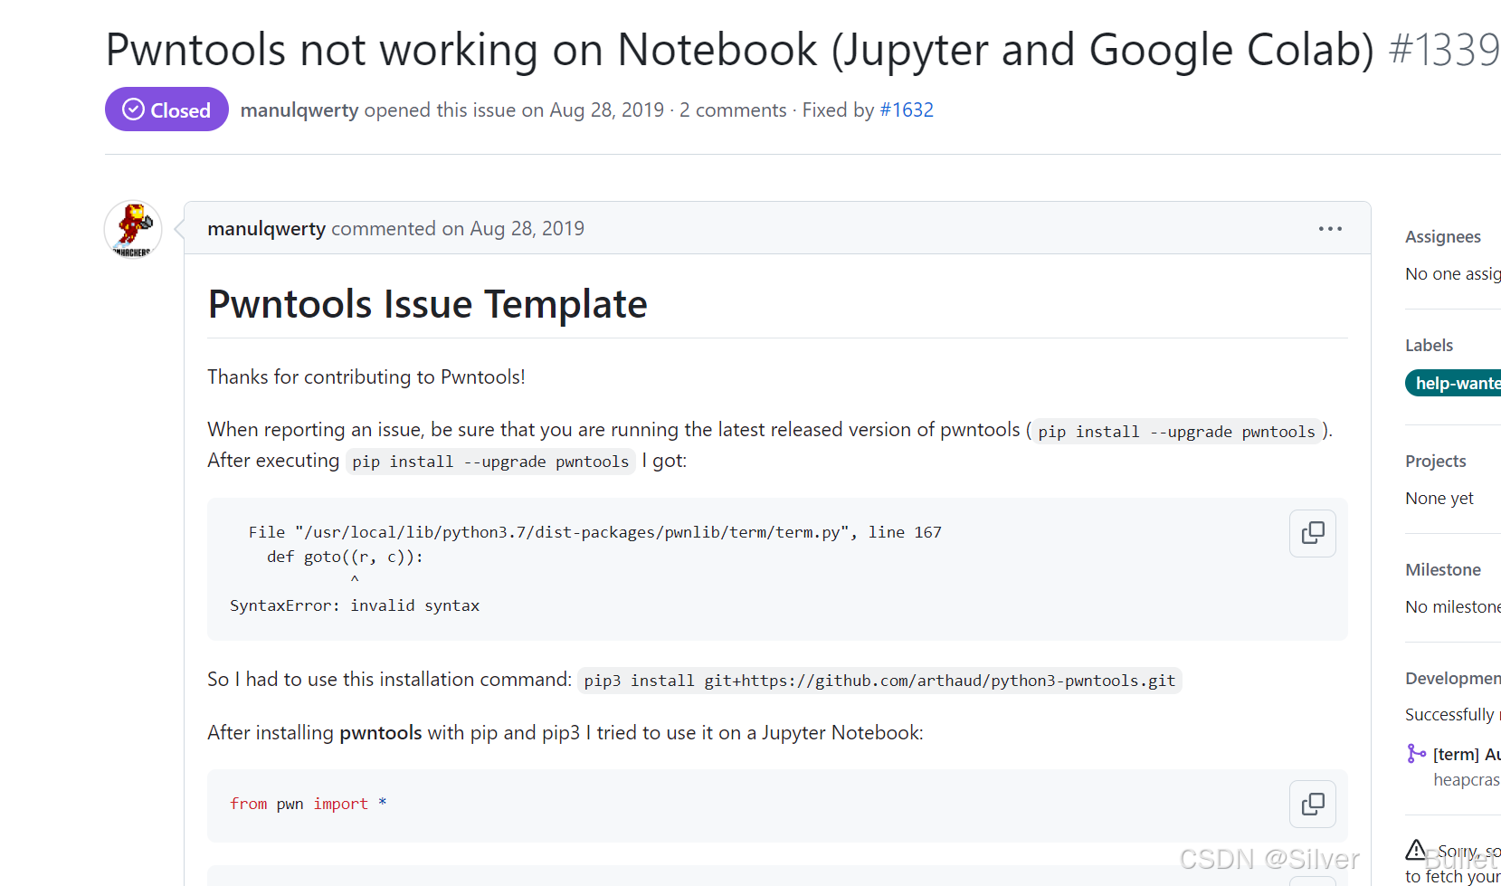Screen dimensions: 1501x886
Task: Click the 'on Aug 28, 2019' comment timestamp
Action: (513, 229)
